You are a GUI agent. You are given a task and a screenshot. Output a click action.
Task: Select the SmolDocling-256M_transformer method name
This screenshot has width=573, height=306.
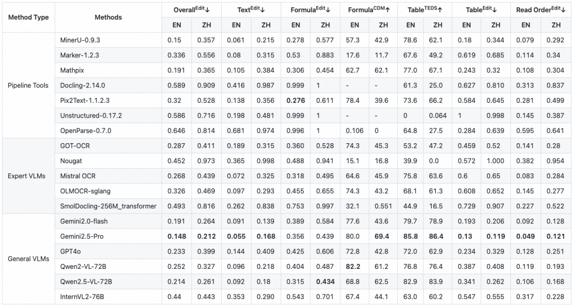pos(108,206)
